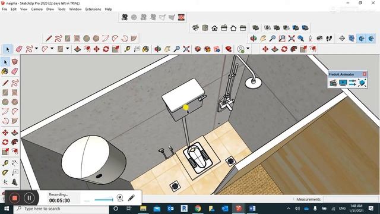Pause the screen recording
Screen dimensions: 380x214
click(29, 198)
